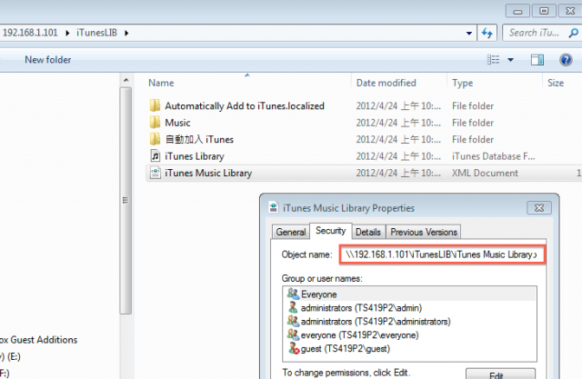Select the 自動加入 iTunes folder name
This screenshot has width=582, height=379.
199,139
